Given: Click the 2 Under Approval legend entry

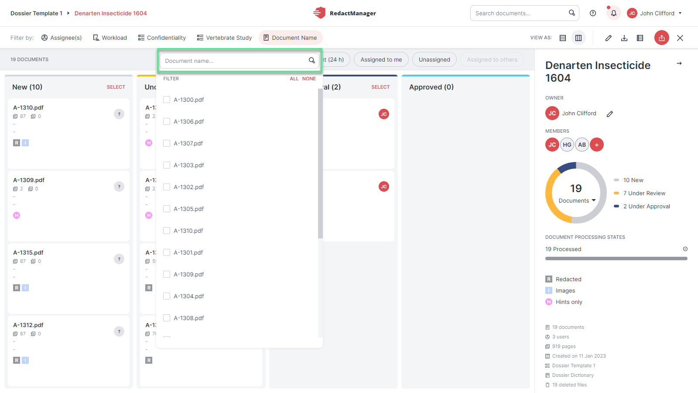Looking at the screenshot, I should tap(642, 206).
